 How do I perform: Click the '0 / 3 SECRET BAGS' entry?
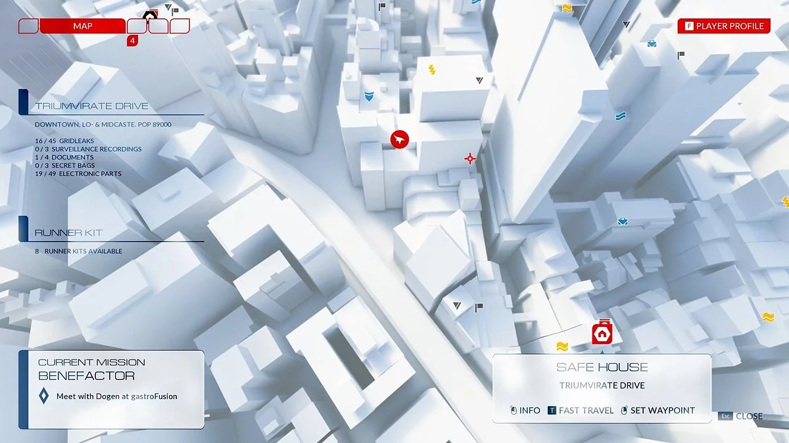(x=66, y=165)
